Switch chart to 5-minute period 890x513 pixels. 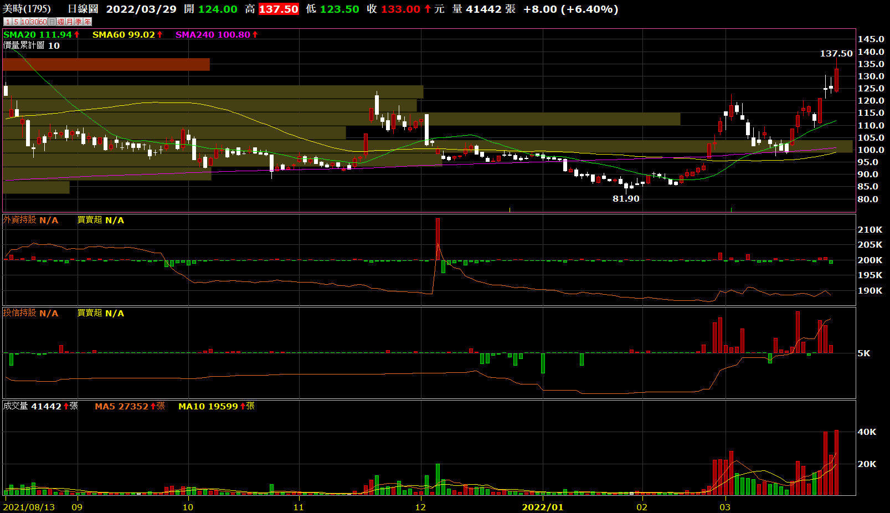coord(17,22)
